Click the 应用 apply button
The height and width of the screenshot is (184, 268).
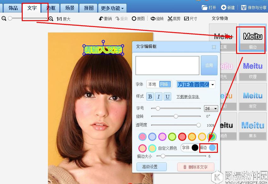tap(209, 66)
